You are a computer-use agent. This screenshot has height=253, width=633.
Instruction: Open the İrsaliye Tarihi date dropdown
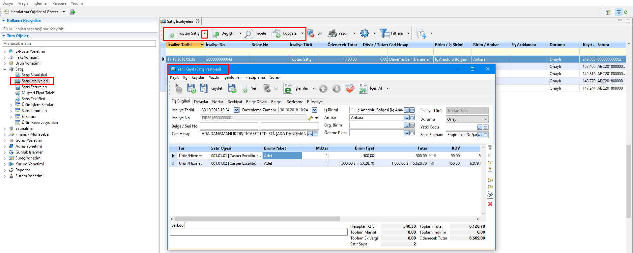236,110
